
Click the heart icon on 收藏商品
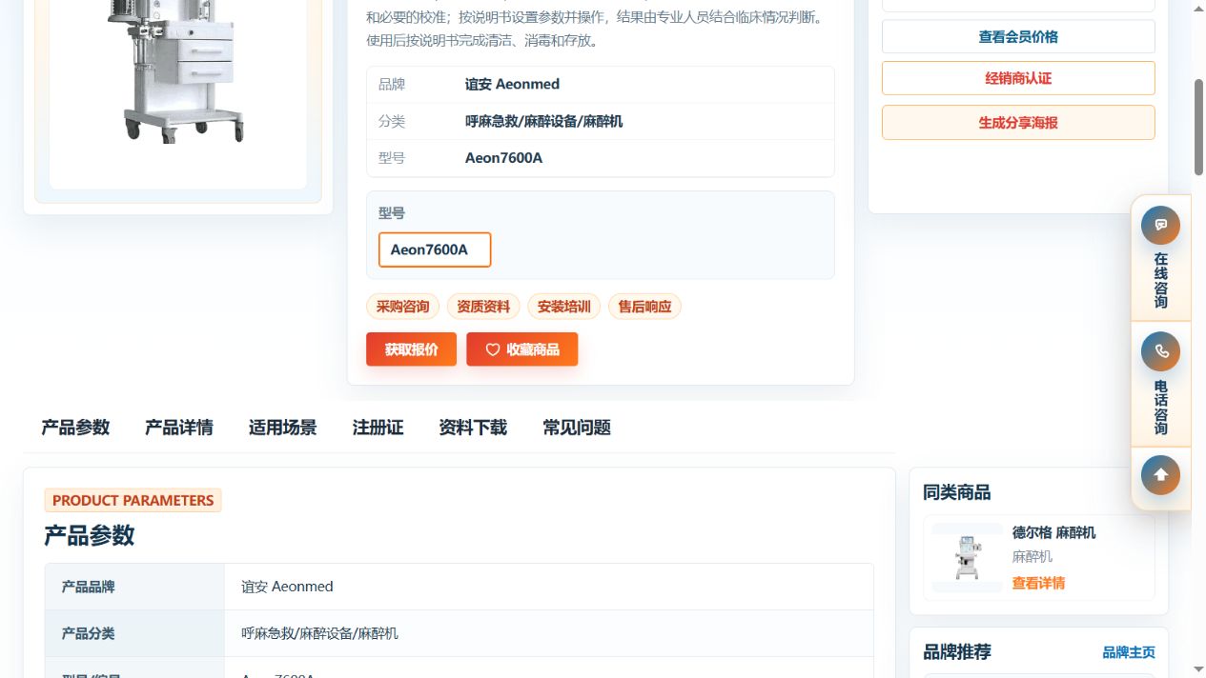pyautogui.click(x=493, y=349)
